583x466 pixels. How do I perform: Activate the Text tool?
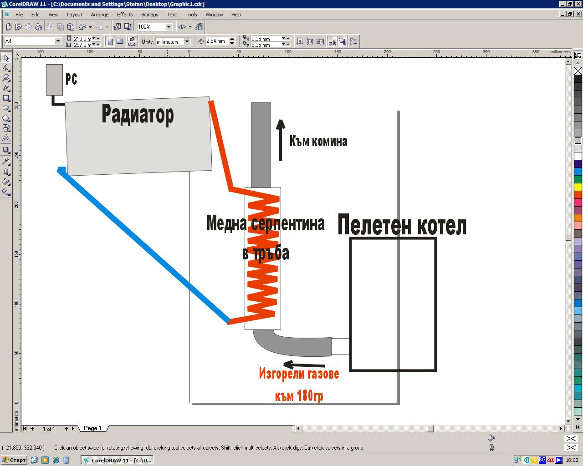tap(6, 138)
